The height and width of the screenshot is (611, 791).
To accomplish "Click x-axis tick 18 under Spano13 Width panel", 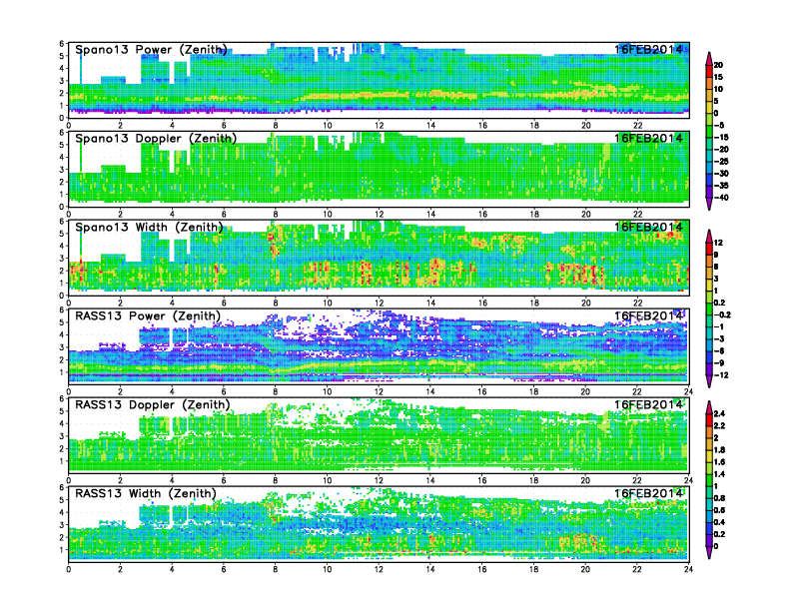I will click(x=534, y=303).
